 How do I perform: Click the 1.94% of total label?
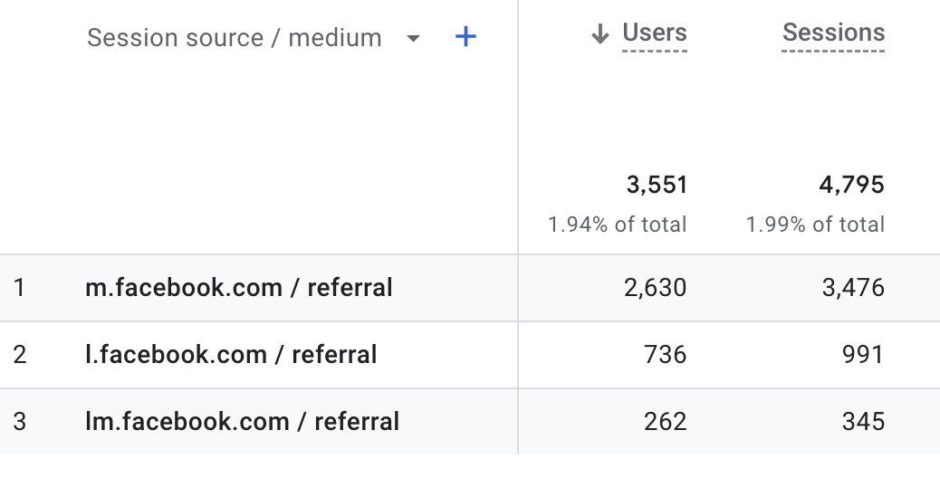pos(618,225)
